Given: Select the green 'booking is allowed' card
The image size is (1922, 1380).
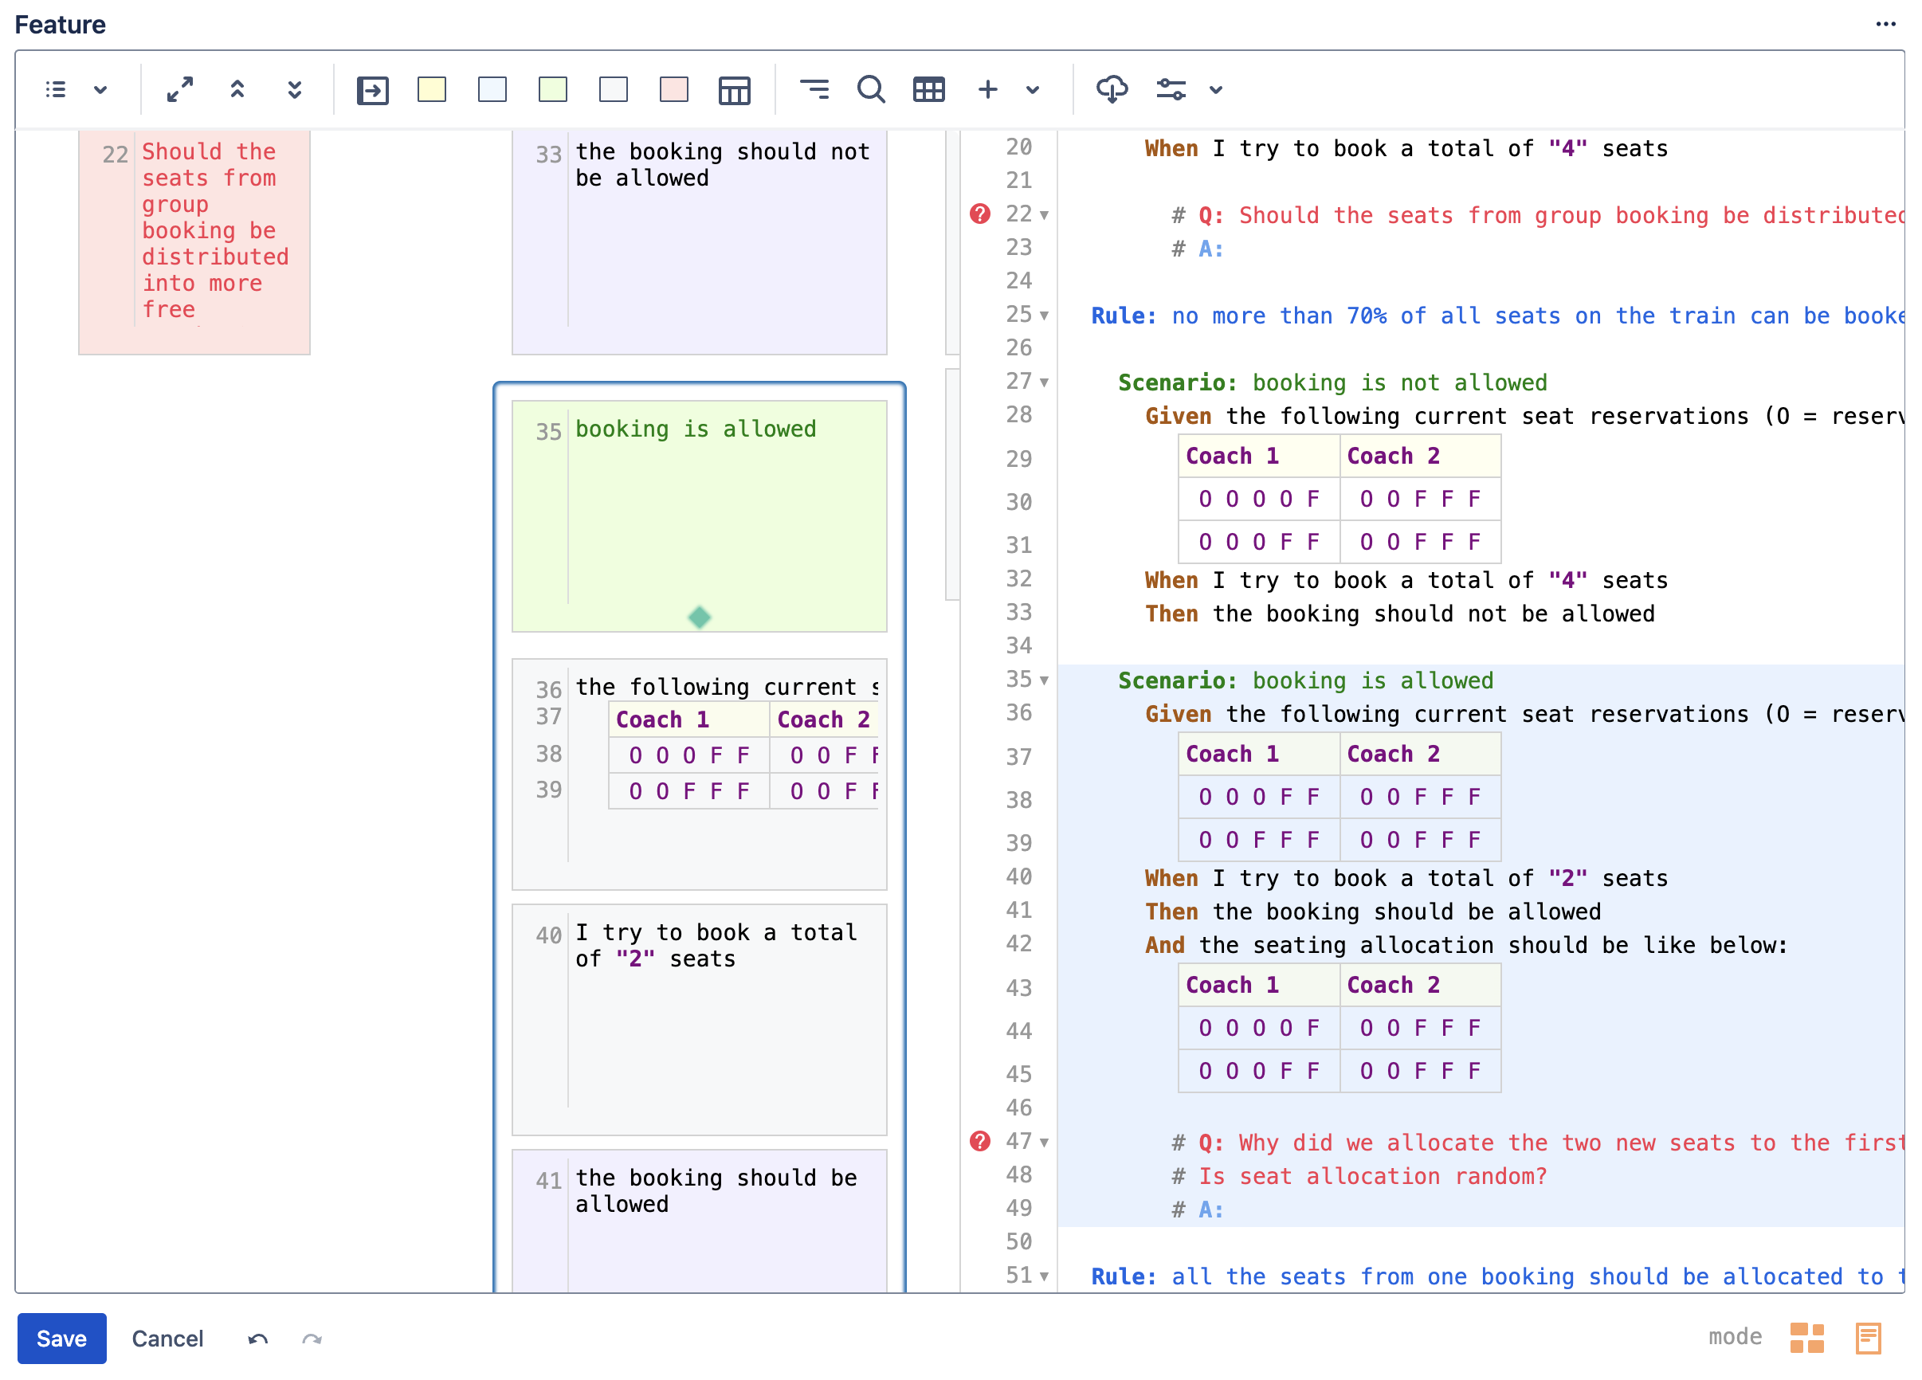Looking at the screenshot, I should pyautogui.click(x=699, y=516).
